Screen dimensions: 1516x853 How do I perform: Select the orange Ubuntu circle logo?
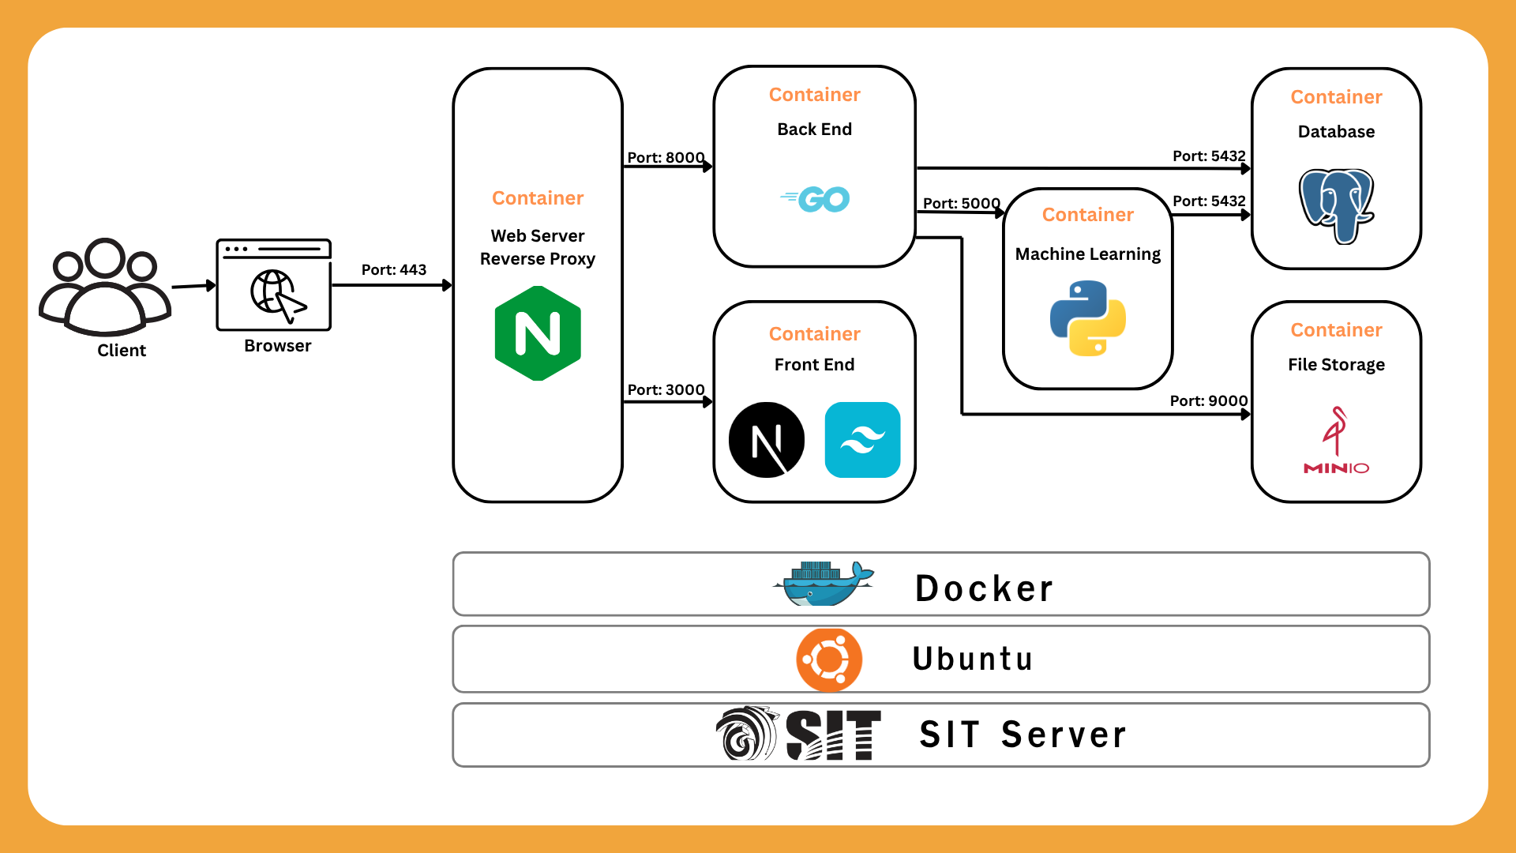point(828,659)
